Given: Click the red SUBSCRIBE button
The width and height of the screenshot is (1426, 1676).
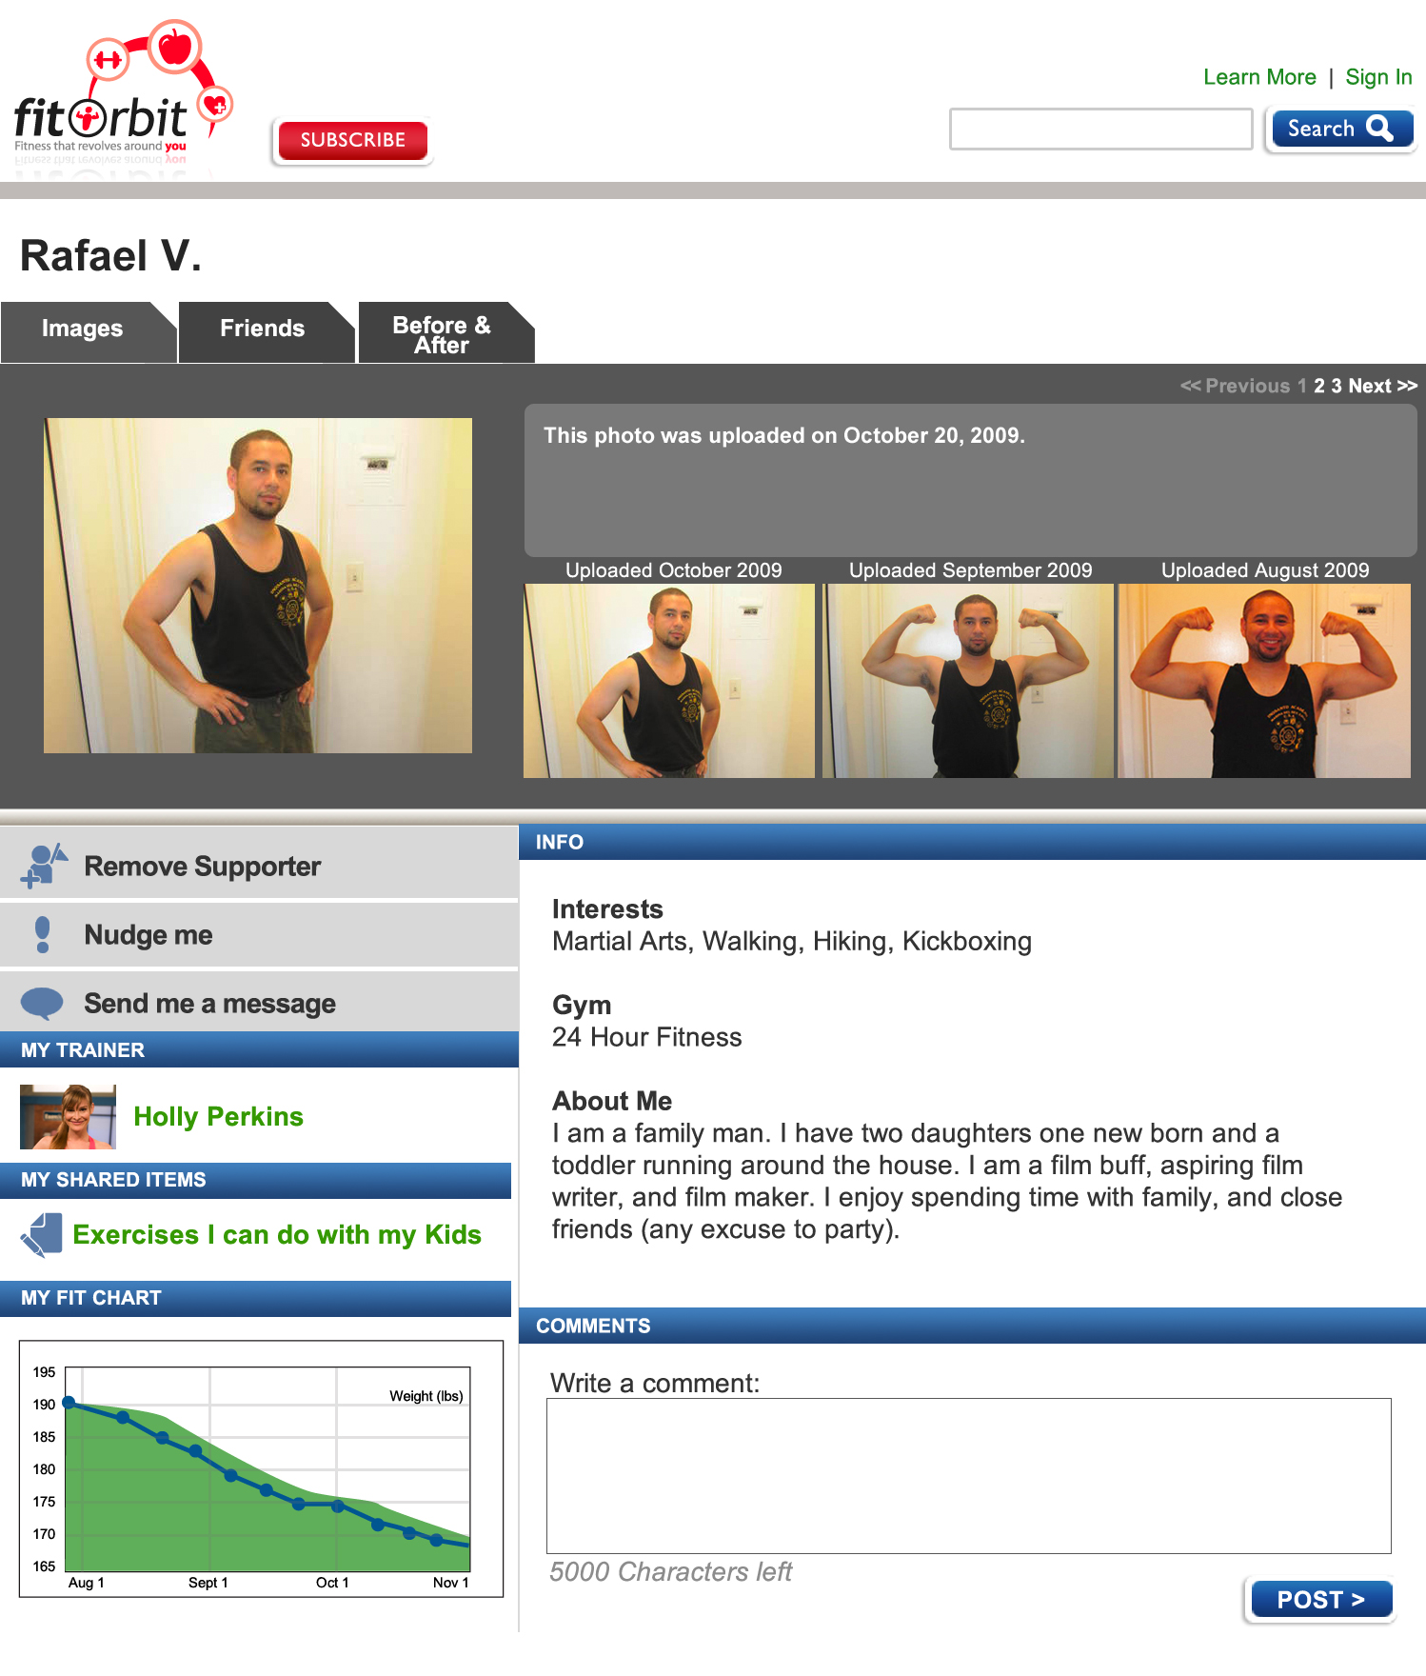Looking at the screenshot, I should click(x=353, y=141).
